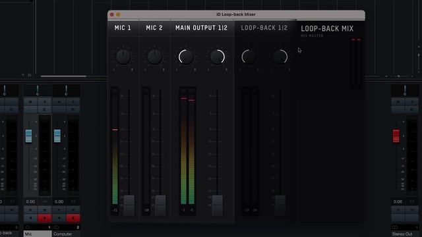Select the LOOP-BACK 1|2 channel header
The height and width of the screenshot is (237, 422).
coord(264,28)
